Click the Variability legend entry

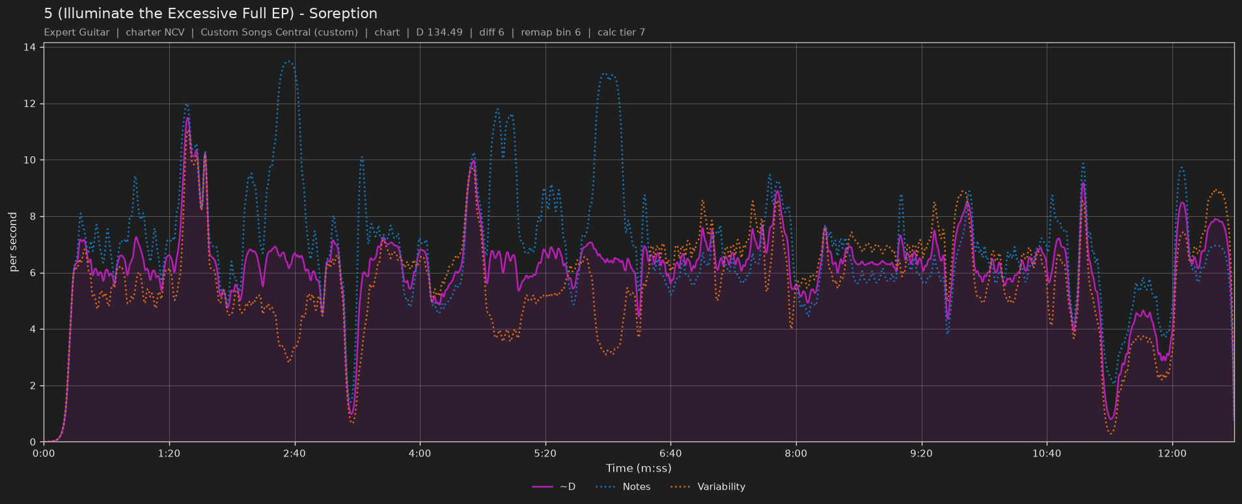coord(708,487)
